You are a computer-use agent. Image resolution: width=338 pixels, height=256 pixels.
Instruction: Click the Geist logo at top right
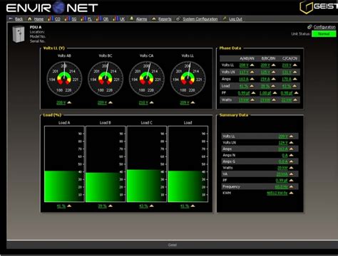point(319,7)
